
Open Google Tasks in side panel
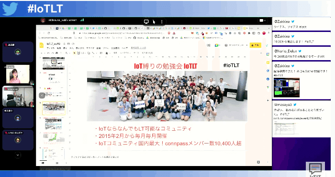pyautogui.click(x=268, y=71)
